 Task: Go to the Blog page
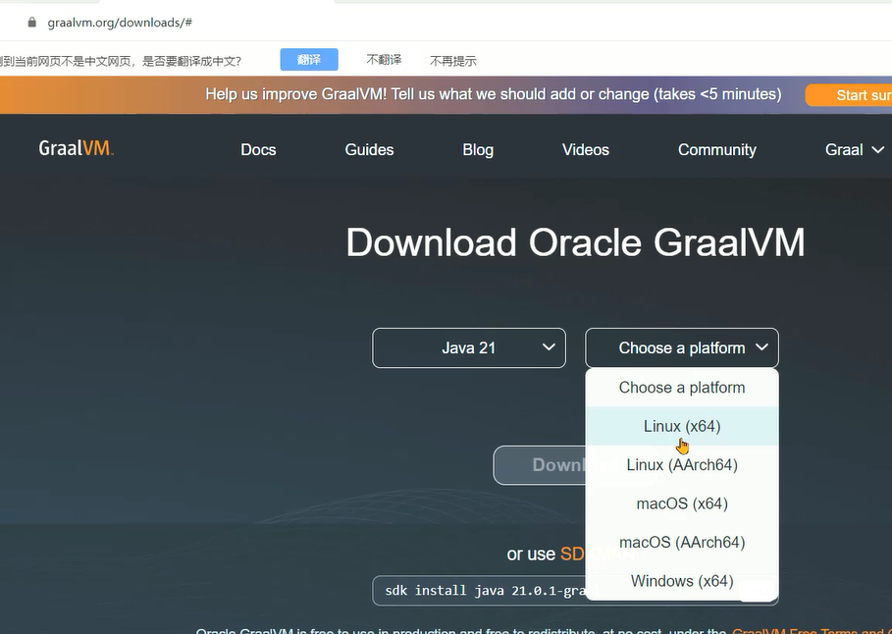coord(478,150)
